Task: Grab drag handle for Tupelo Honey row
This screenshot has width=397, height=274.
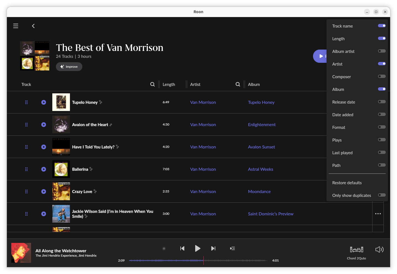Action: click(x=26, y=102)
